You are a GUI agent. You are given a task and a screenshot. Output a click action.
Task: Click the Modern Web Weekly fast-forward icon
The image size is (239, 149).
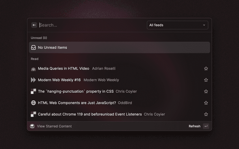tap(33, 80)
